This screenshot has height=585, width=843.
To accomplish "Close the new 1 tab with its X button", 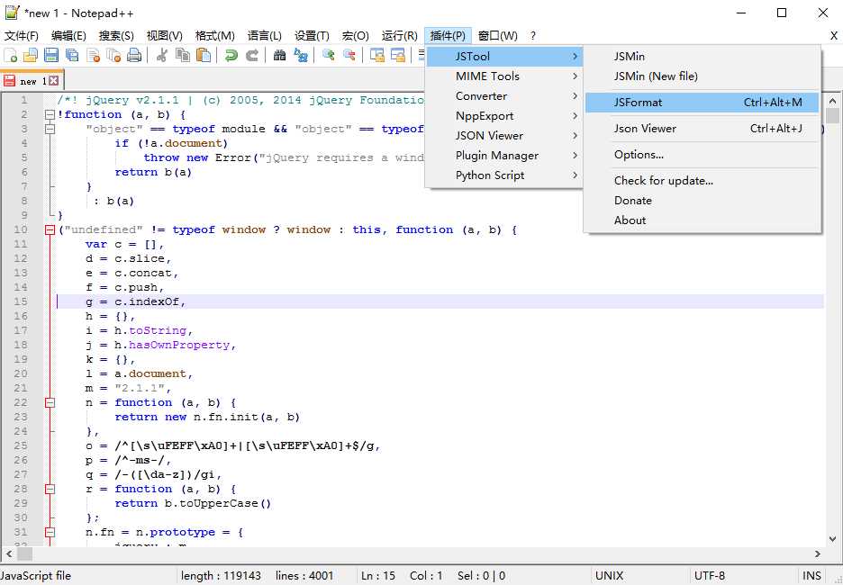I will click(x=52, y=81).
